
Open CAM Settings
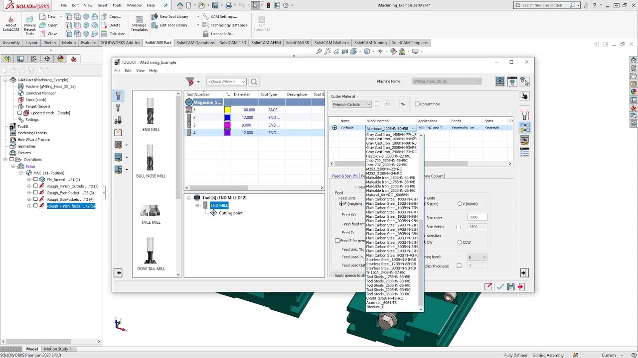pyautogui.click(x=220, y=16)
